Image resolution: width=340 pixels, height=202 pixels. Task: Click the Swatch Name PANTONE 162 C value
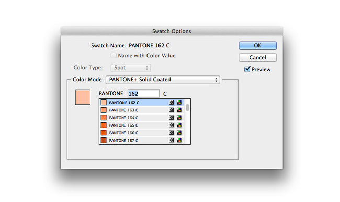tap(149, 45)
